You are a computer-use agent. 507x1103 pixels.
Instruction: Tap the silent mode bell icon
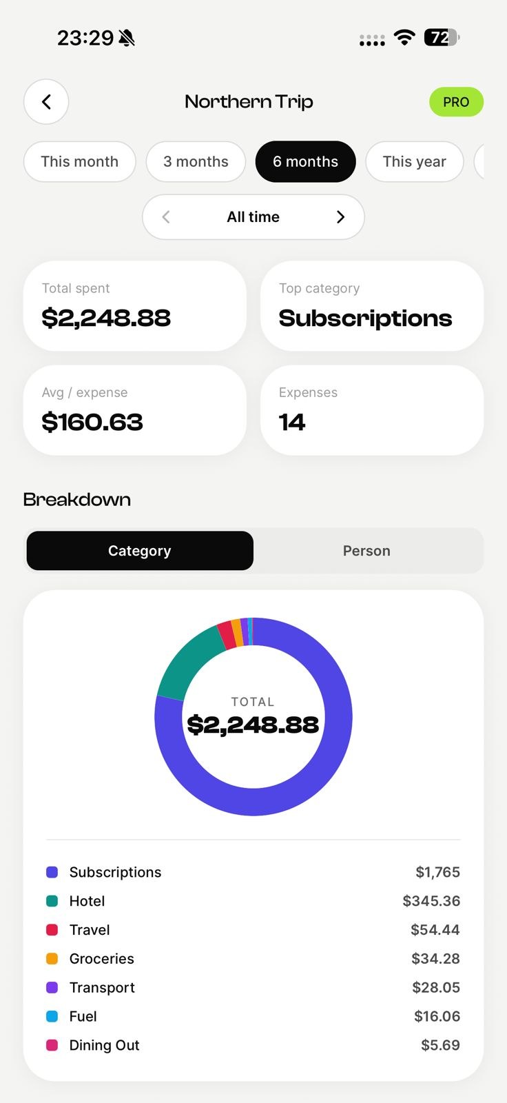coord(127,38)
